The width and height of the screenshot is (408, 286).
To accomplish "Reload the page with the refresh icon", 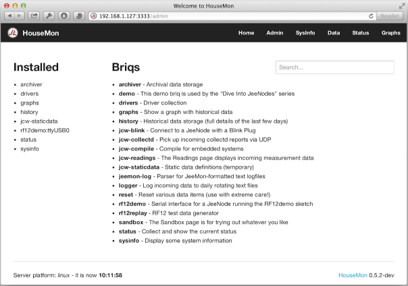I will (x=371, y=16).
